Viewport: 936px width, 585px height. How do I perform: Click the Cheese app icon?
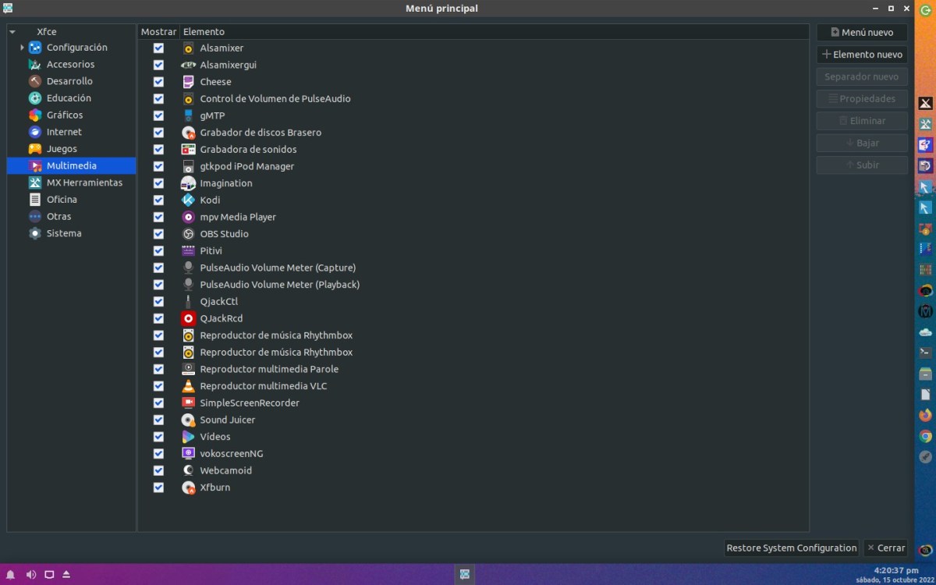[x=188, y=82]
